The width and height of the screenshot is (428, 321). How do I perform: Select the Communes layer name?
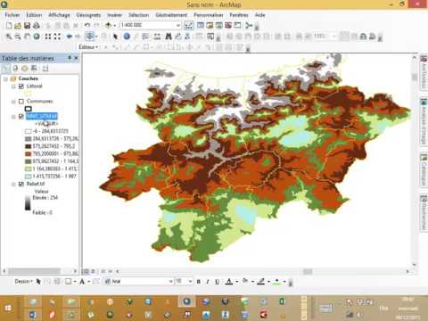click(39, 102)
